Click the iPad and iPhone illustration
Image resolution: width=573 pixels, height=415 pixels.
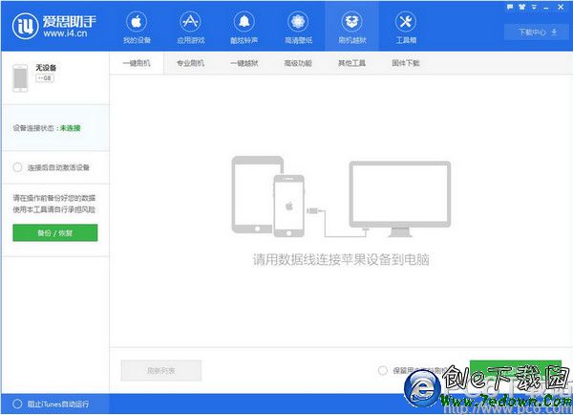[x=268, y=196]
